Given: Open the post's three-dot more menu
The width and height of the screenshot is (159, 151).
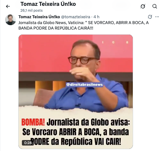Looking at the screenshot, I should click(x=157, y=17).
